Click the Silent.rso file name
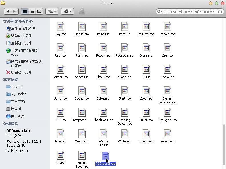Image resolution: width=226 pixels, height=169 pixels. point(125,77)
